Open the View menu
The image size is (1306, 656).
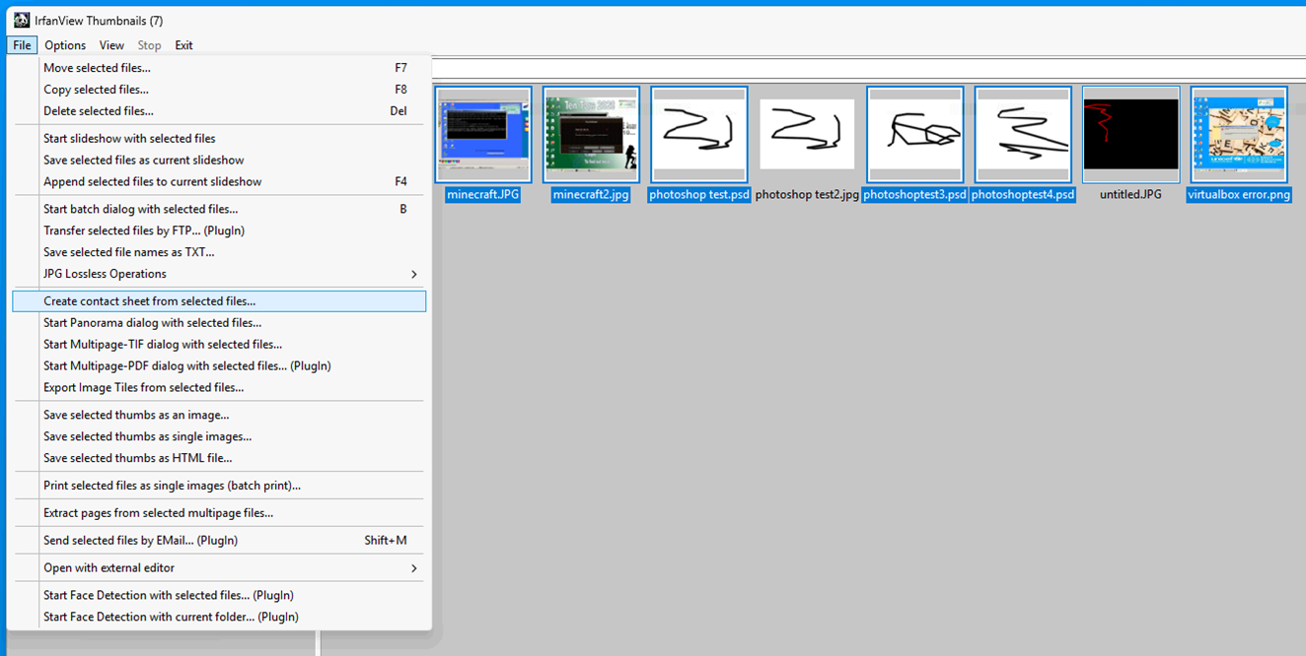click(x=111, y=45)
